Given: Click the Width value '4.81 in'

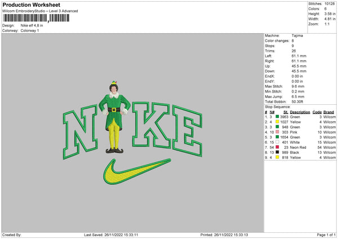Looking at the screenshot, I should pos(330,19).
